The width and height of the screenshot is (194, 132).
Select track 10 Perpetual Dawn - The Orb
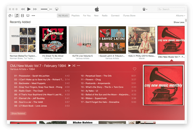108,76
